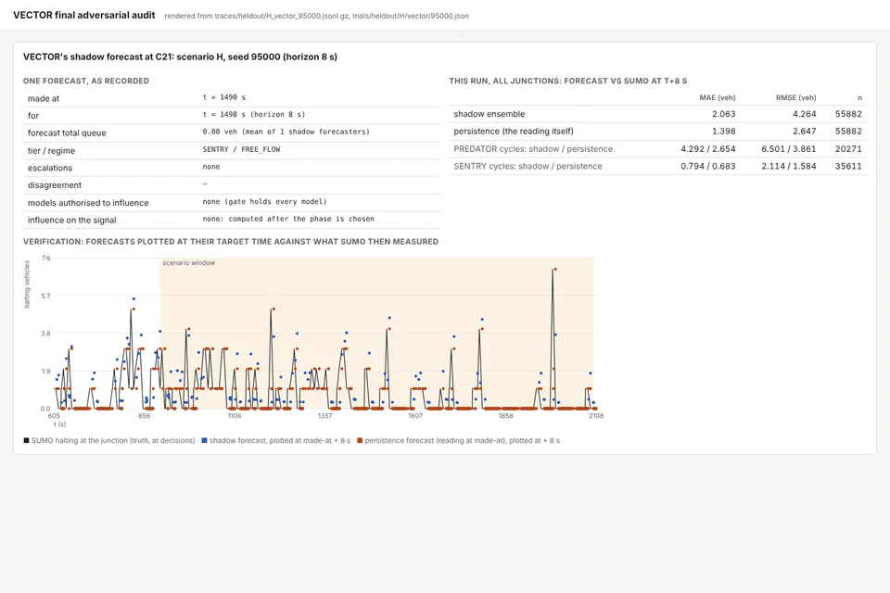The height and width of the screenshot is (593, 890).
Task: Click the 'ONE FORECAST, AS RECORDED' section heading
Action: tap(86, 82)
